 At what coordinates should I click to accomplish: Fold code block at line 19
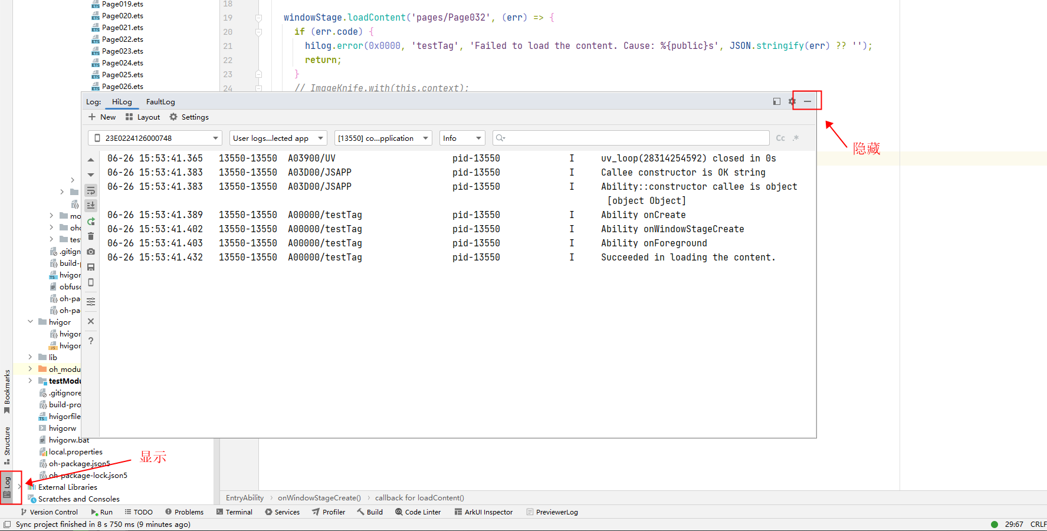tap(258, 18)
